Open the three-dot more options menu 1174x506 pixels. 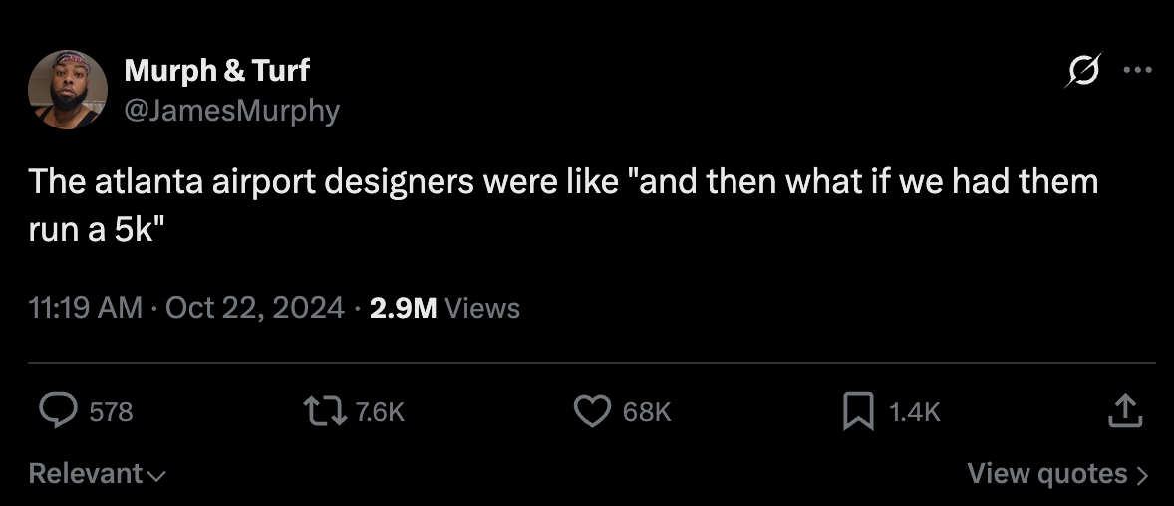(1137, 71)
